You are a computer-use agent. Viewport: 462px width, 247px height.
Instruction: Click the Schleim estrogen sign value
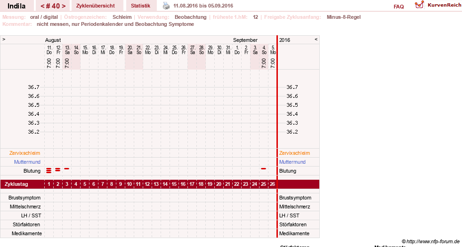pyautogui.click(x=122, y=17)
